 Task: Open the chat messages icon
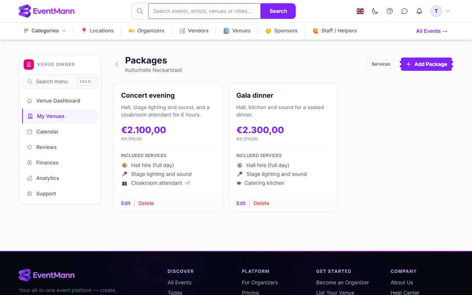[x=405, y=11]
